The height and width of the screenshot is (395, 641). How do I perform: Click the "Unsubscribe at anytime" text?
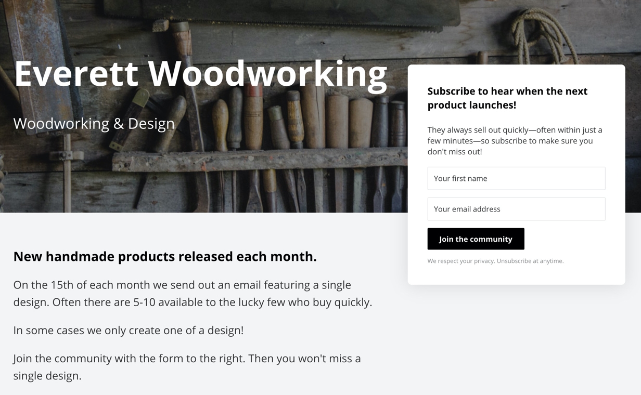(x=530, y=261)
